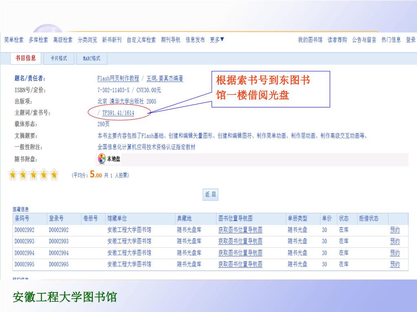Expand the 更多 dropdown menu
Viewport: 417px width, 312px height.
217,40
